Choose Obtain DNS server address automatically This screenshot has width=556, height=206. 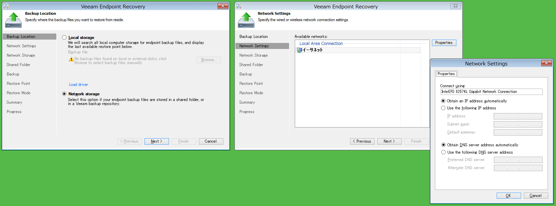coord(443,145)
